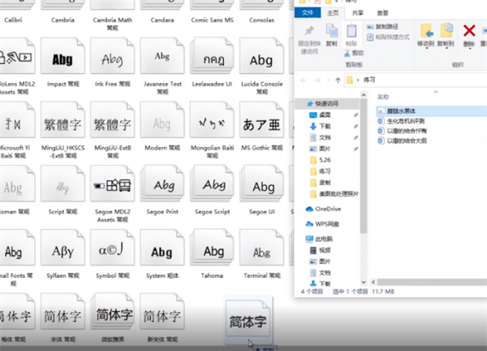Screen dimensions: 487x351
Task: Open the Tahoma font family
Action: pos(212,248)
